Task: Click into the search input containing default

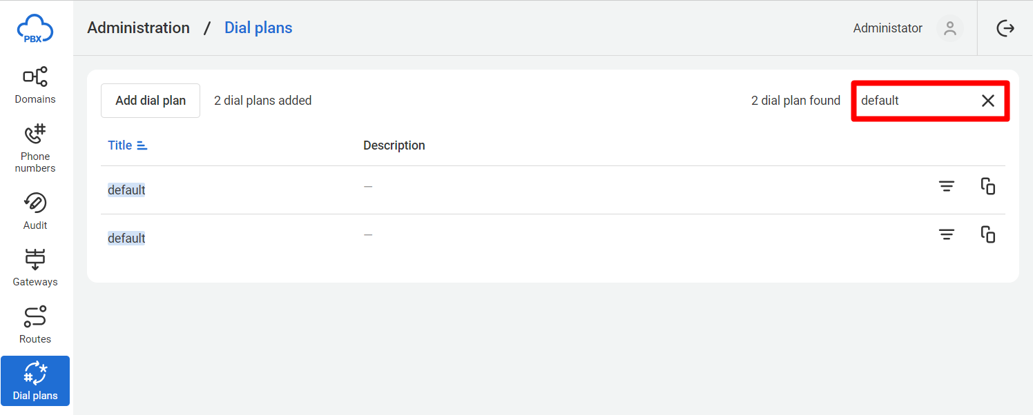Action: pyautogui.click(x=911, y=101)
